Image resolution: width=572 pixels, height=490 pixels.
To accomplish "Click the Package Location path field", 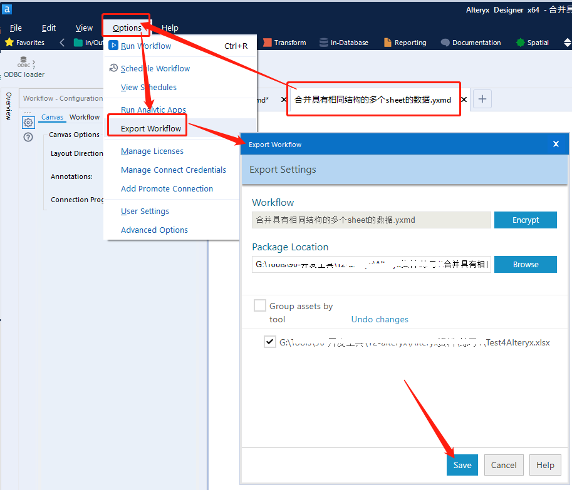I will click(372, 265).
